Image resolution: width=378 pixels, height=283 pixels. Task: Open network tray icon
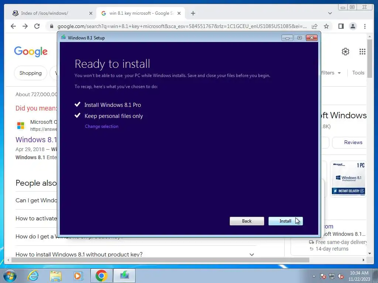(x=332, y=276)
